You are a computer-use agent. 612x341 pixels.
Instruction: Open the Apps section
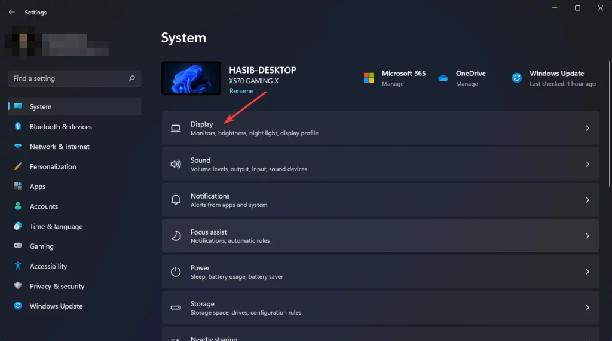pos(75,186)
